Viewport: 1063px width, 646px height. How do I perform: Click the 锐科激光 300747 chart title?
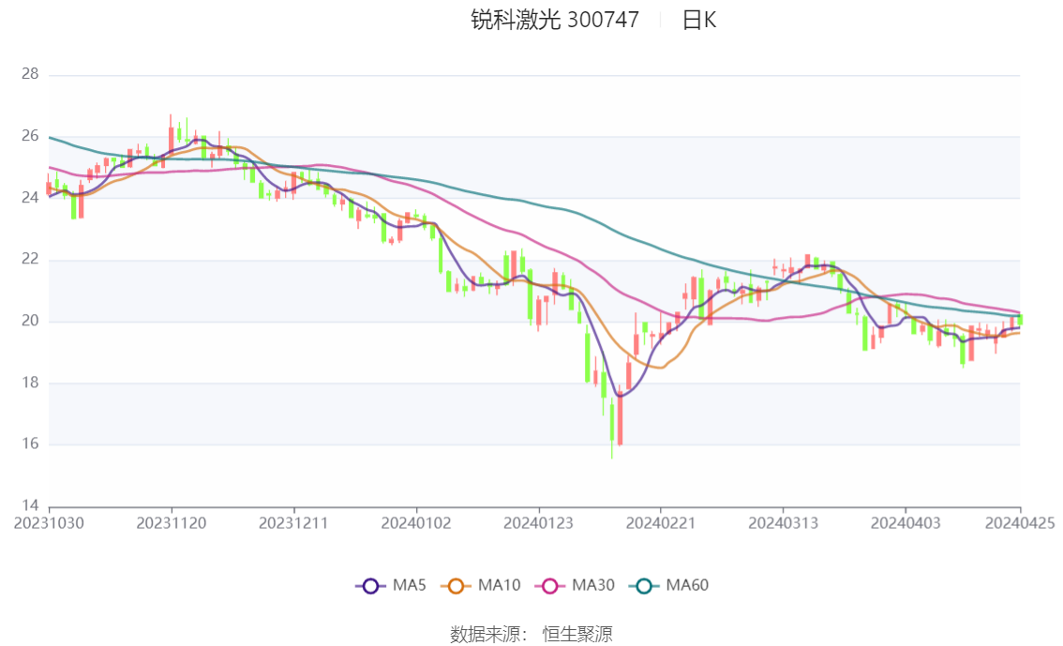point(555,20)
